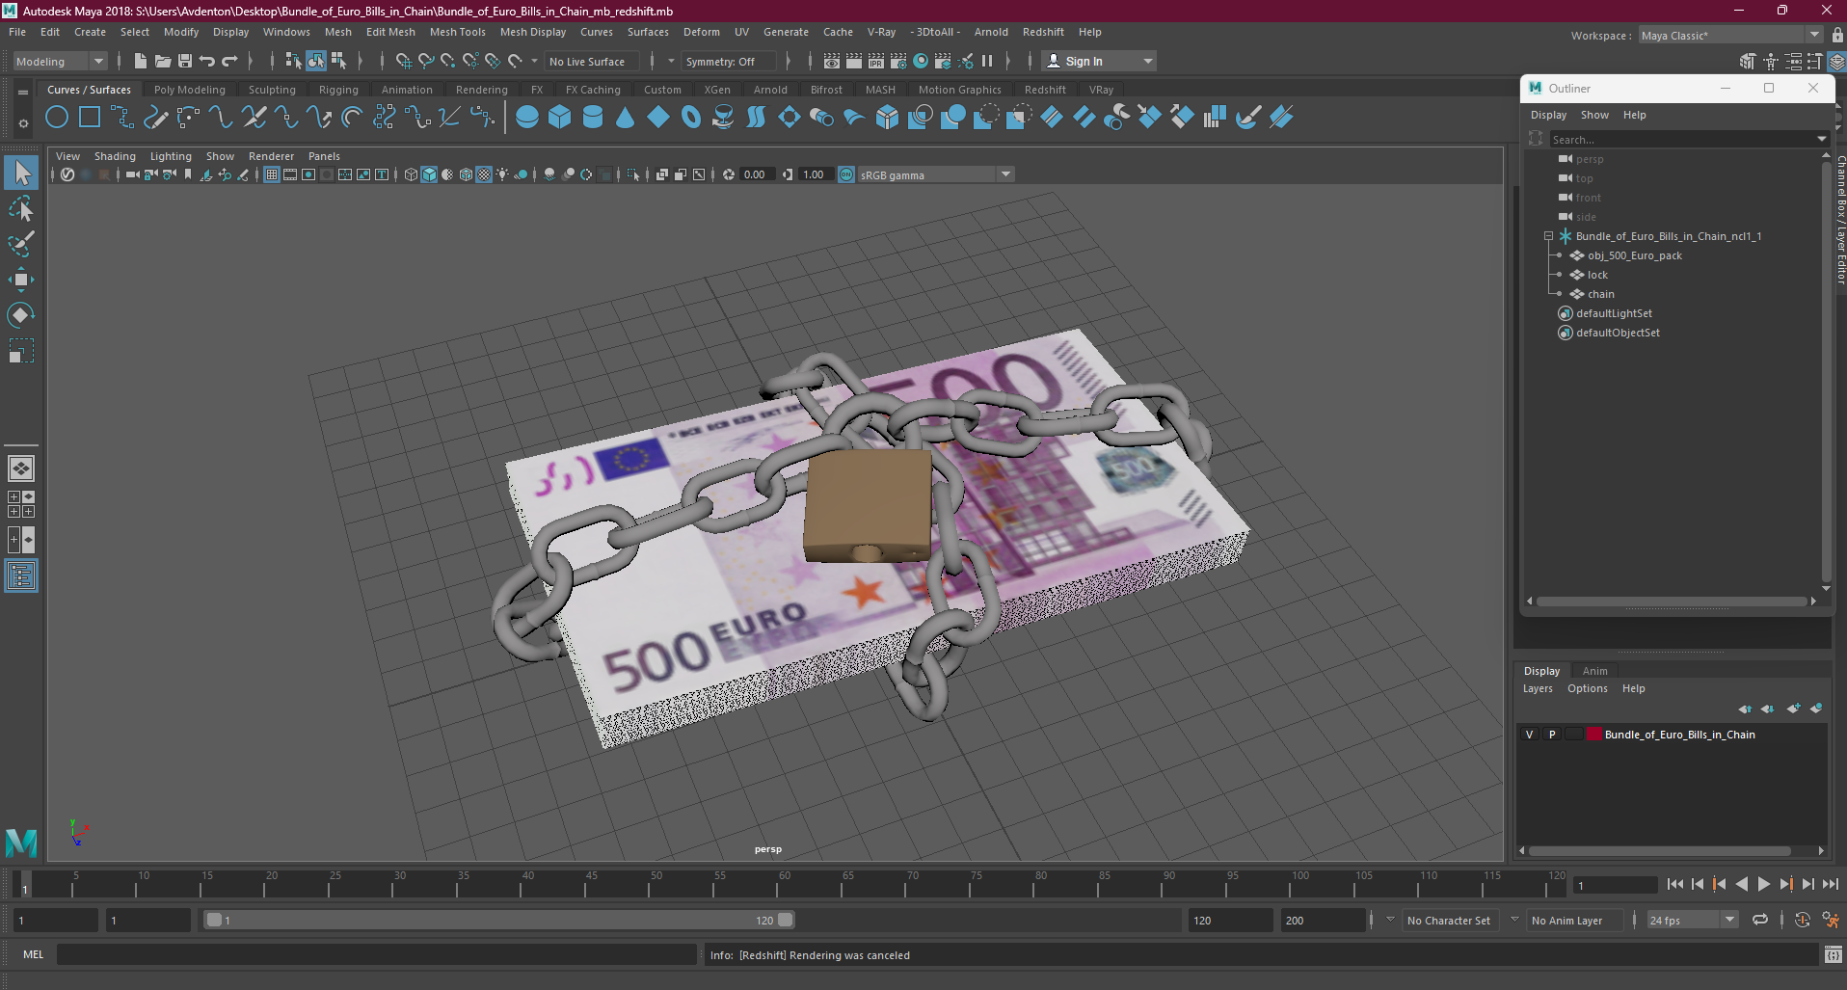
Task: Toggle color management sRGB button
Action: (846, 174)
